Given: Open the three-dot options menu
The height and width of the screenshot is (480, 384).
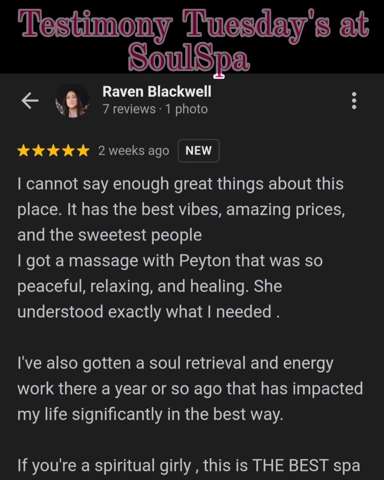Looking at the screenshot, I should point(354,101).
